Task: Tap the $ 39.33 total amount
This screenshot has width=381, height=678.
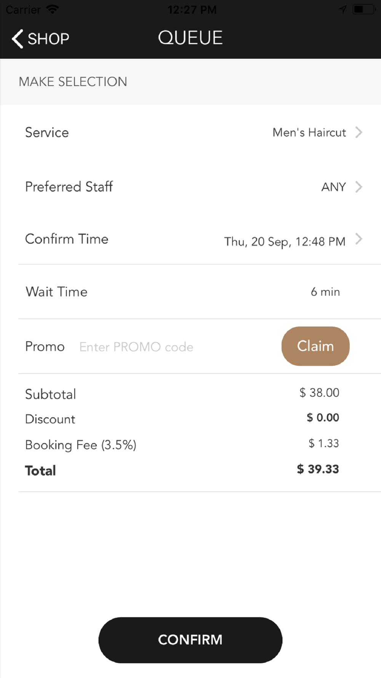Action: (x=318, y=469)
